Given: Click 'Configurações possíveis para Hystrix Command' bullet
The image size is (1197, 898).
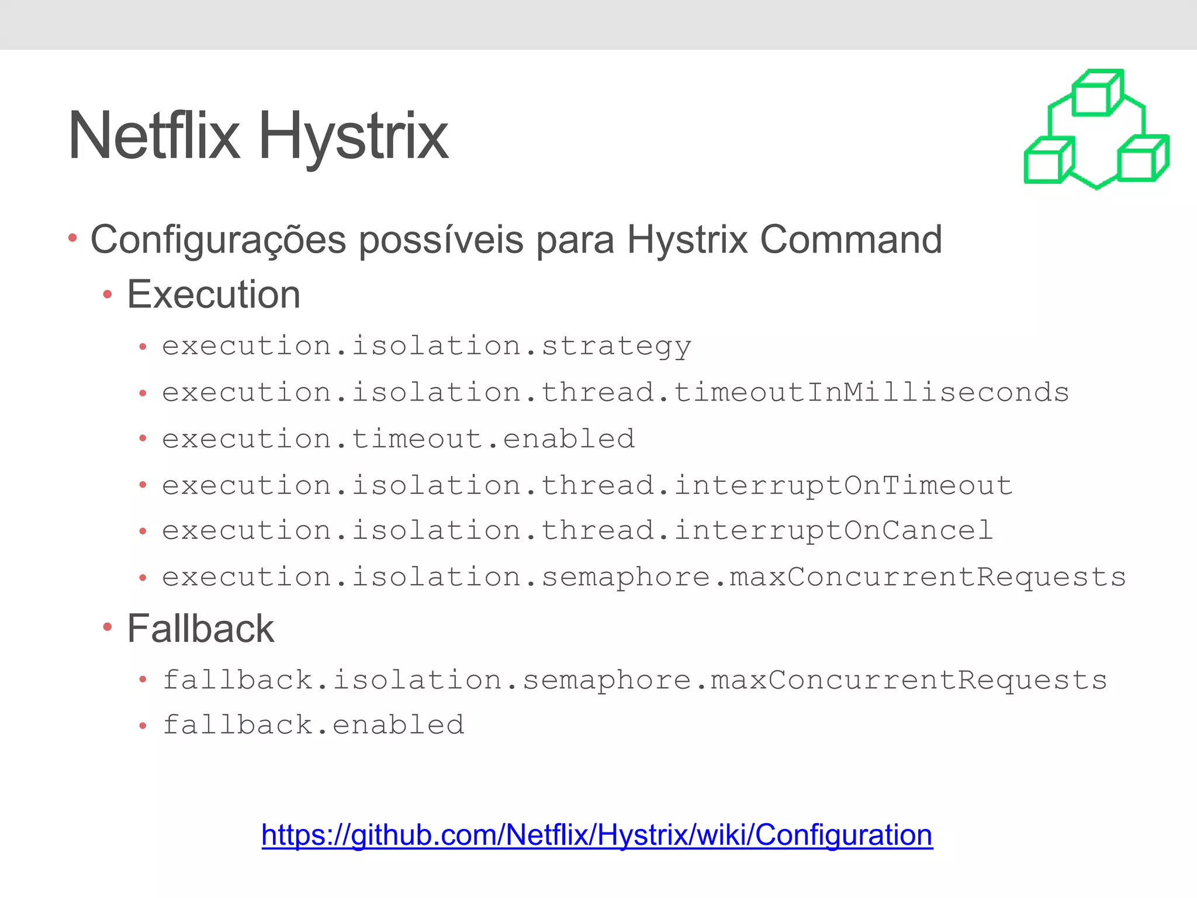Looking at the screenshot, I should [x=516, y=240].
